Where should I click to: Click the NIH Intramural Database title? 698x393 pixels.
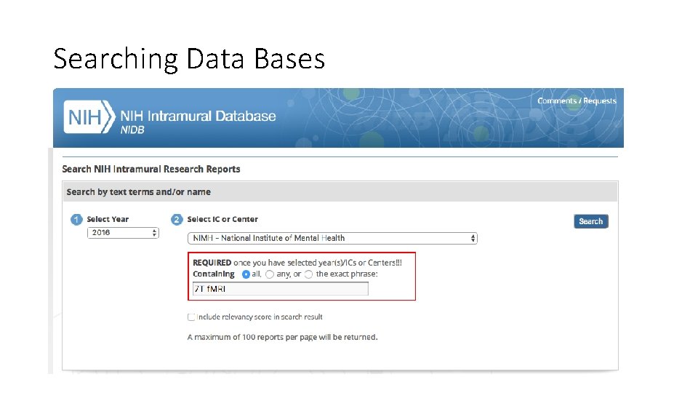tap(198, 116)
